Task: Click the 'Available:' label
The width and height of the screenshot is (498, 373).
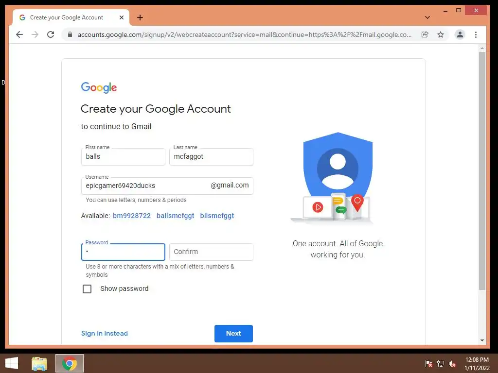Action: 95,216
